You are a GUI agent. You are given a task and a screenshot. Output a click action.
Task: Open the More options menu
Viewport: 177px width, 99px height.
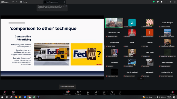coord(120,93)
